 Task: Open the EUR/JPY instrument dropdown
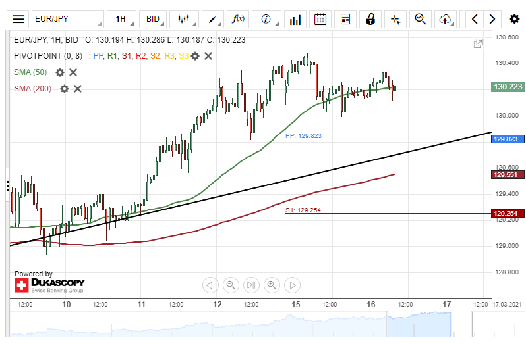(x=67, y=19)
